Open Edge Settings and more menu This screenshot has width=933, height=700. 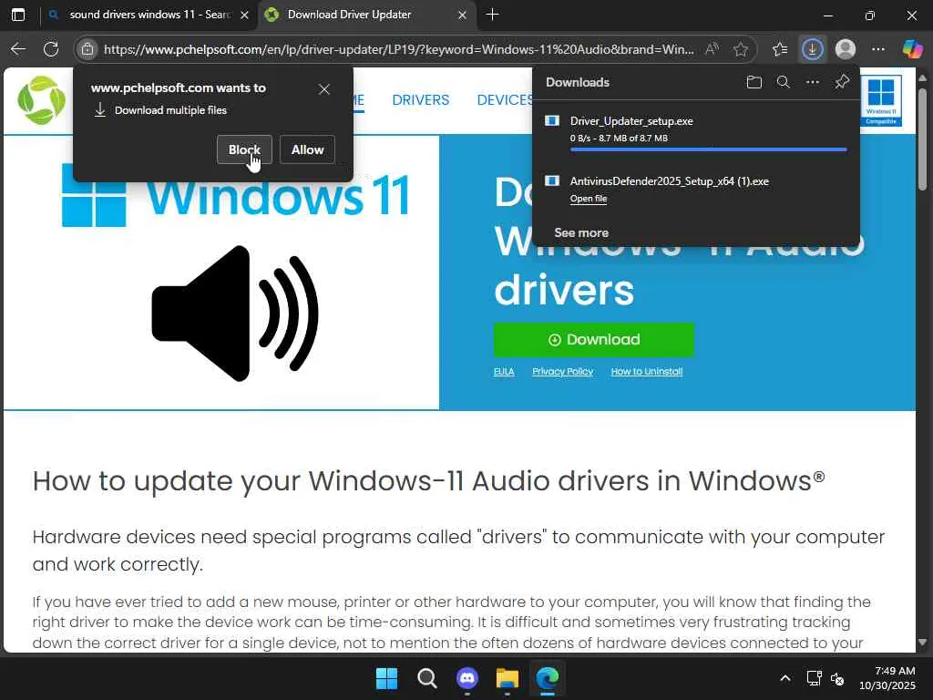point(877,49)
